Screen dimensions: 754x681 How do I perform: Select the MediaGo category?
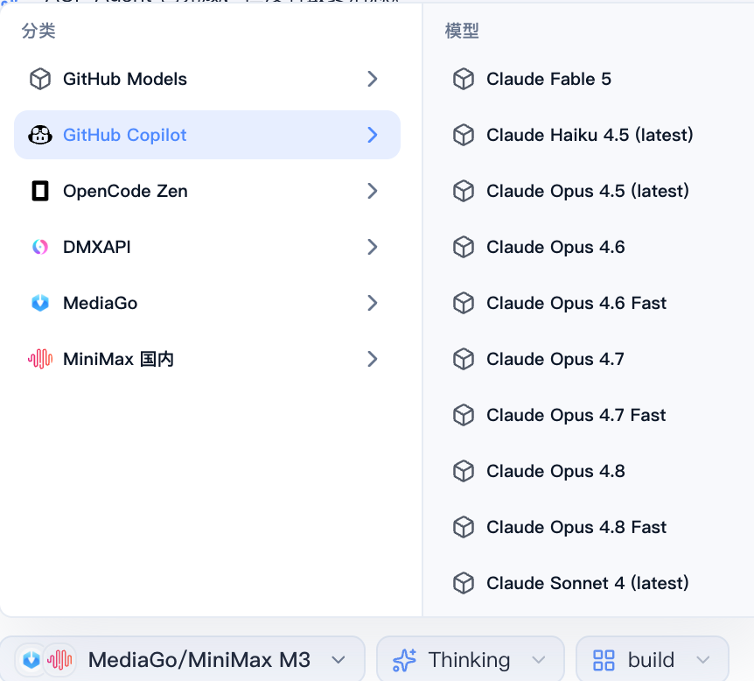click(207, 303)
